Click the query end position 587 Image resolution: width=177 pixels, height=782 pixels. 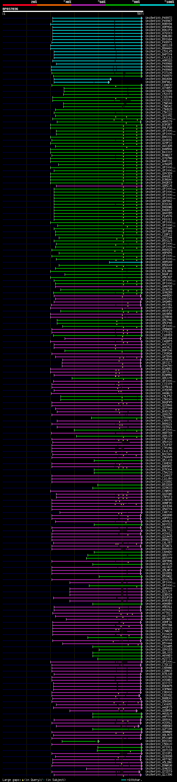(x=140, y=14)
